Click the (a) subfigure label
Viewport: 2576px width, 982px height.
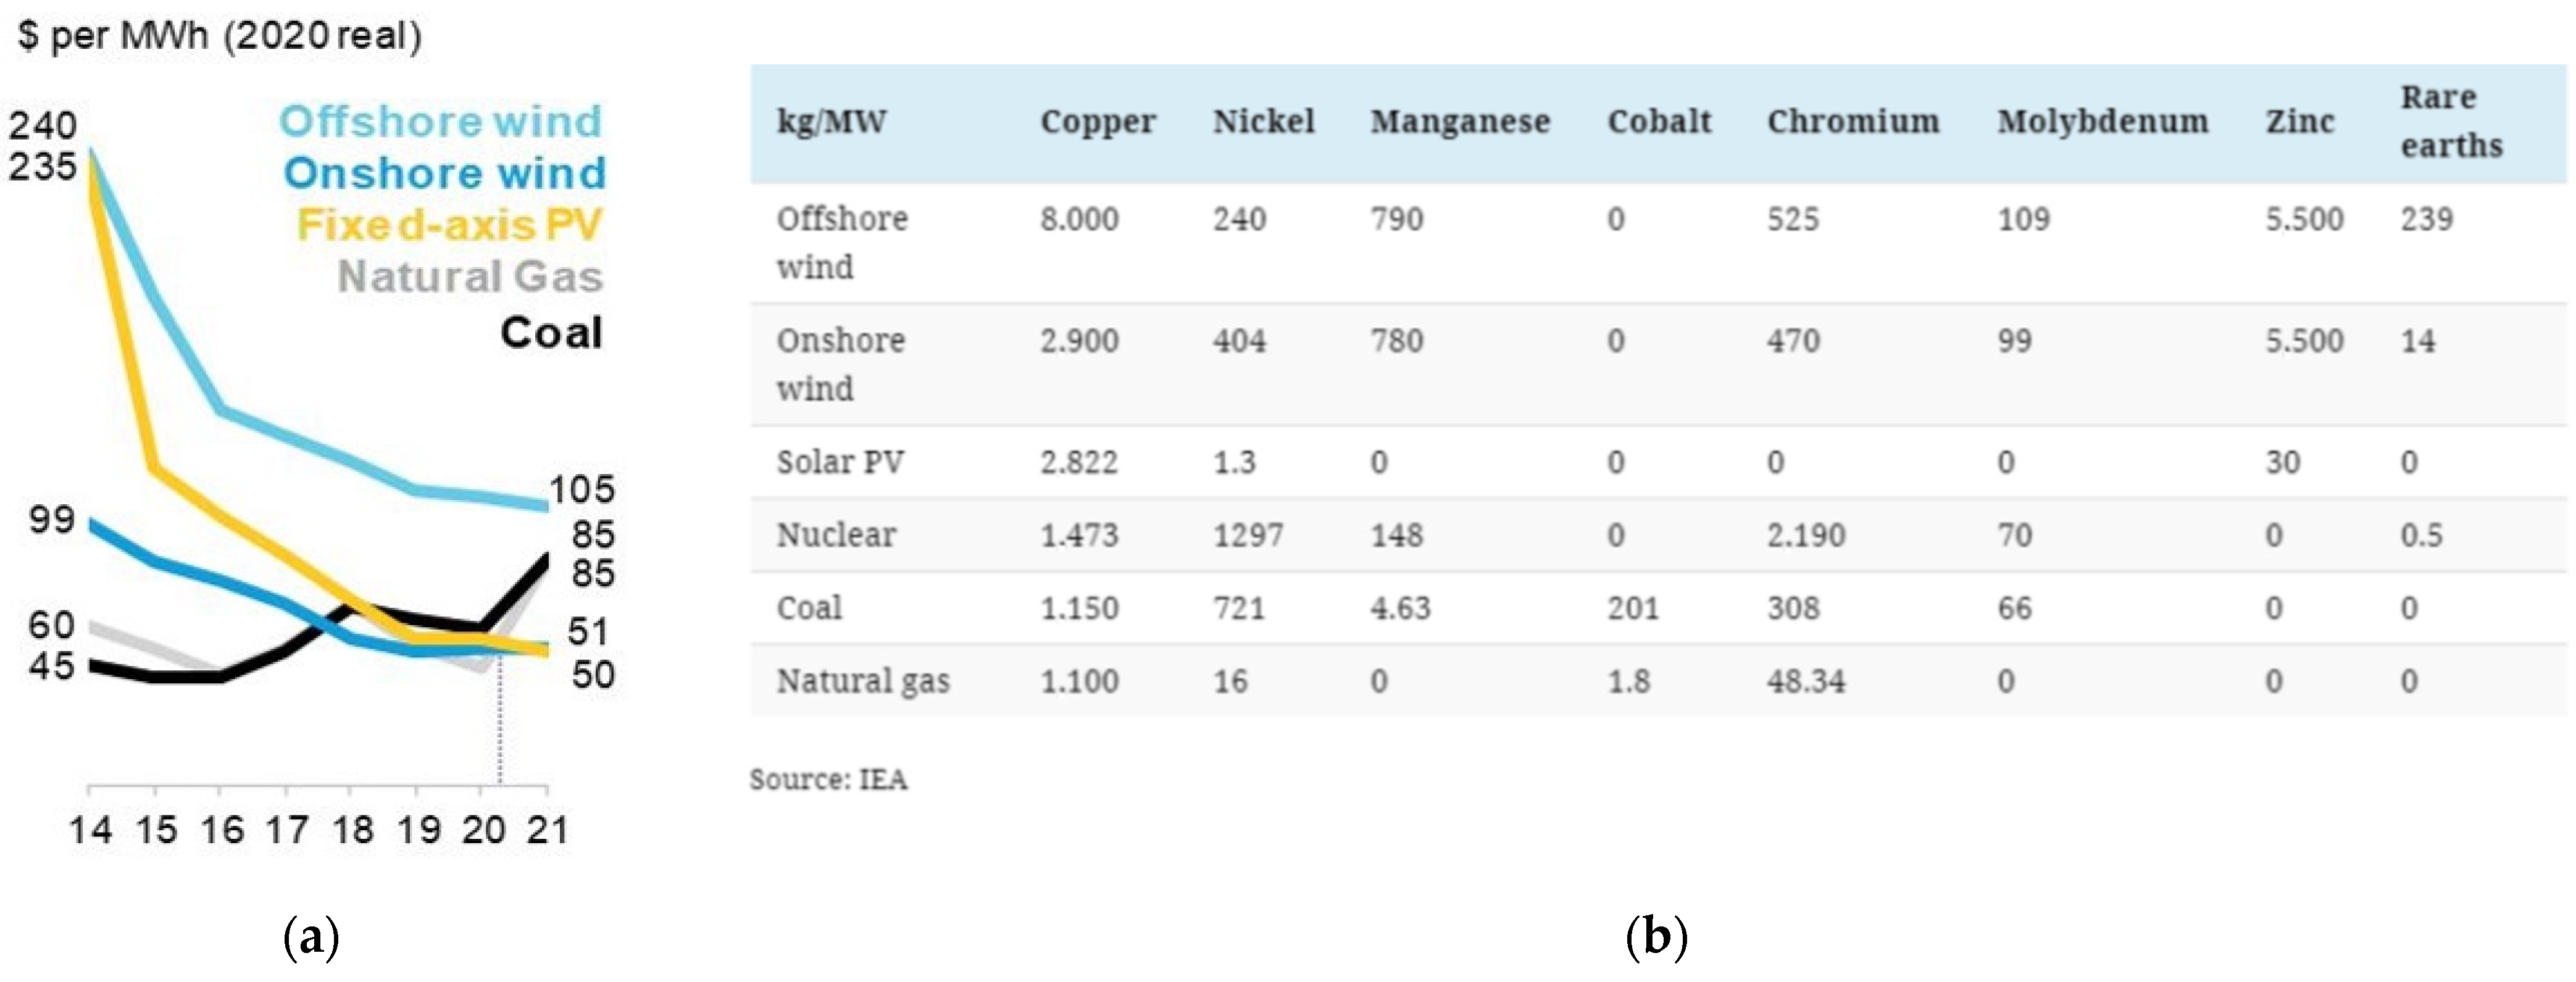coord(311,937)
